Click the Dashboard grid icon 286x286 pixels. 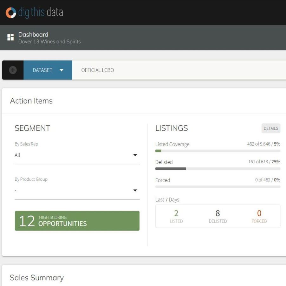(x=10, y=37)
